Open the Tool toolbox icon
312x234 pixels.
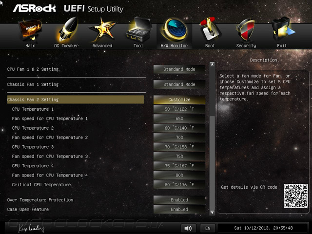click(x=138, y=30)
